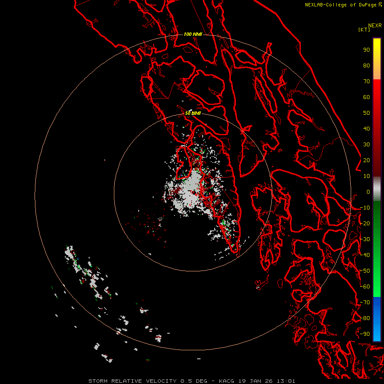Click the 90 value on the velocity scale
Viewport: 384px width, 384px height.
[367, 50]
